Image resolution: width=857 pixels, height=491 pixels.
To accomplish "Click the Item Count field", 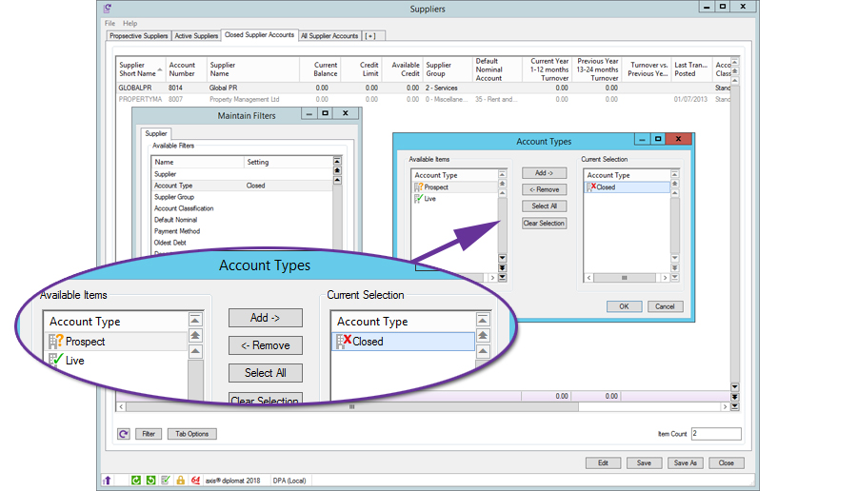I will pos(716,434).
